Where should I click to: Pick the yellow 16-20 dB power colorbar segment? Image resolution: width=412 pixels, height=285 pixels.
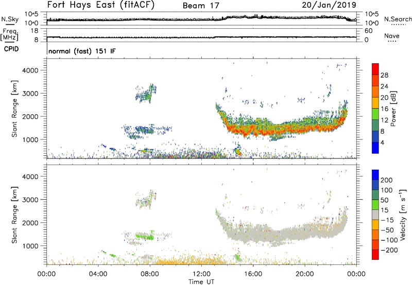(x=375, y=103)
